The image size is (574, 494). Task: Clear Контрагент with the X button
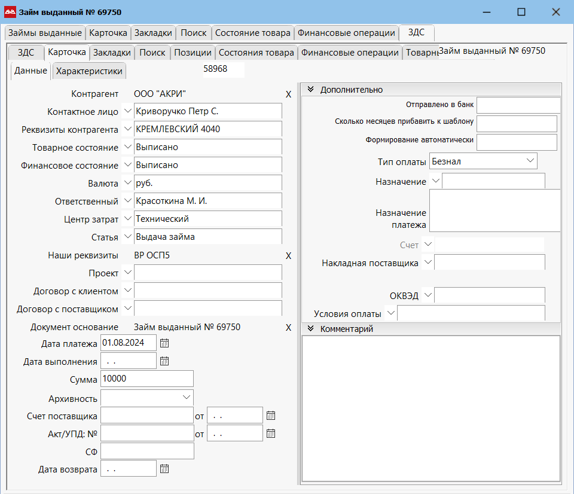[x=288, y=94]
